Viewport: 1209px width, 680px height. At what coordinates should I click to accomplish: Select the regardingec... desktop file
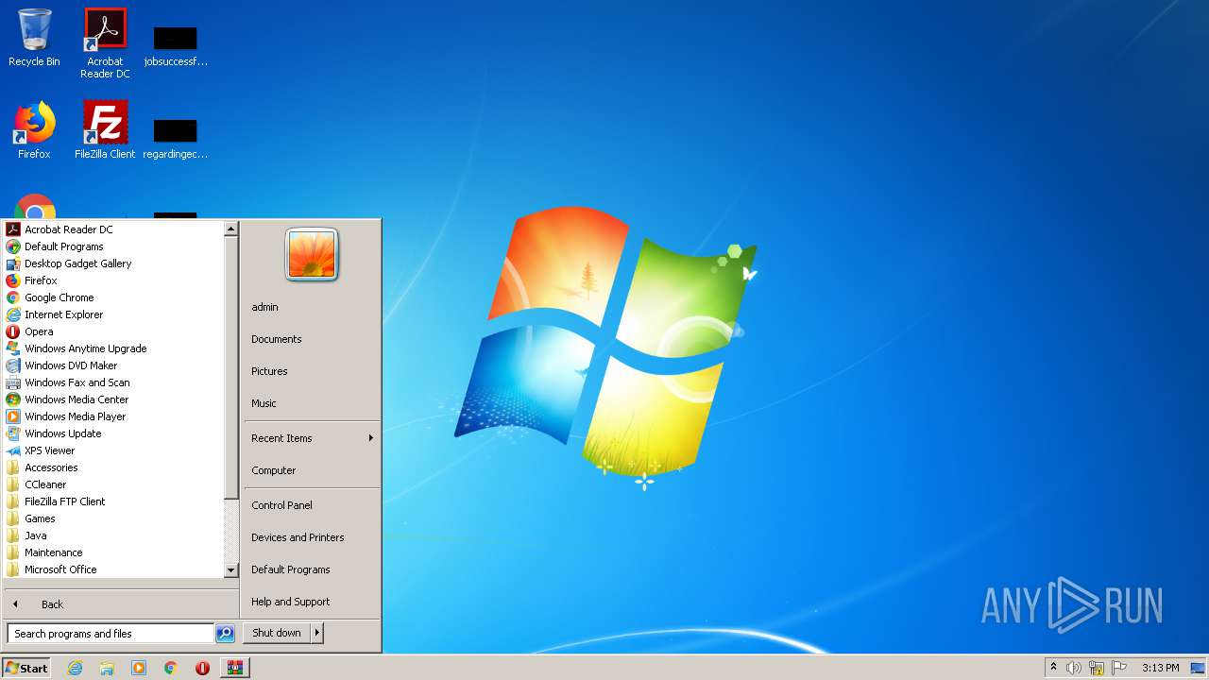pos(176,138)
